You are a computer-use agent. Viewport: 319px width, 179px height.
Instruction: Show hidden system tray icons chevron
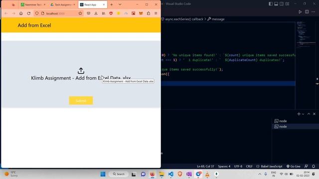click(x=260, y=174)
